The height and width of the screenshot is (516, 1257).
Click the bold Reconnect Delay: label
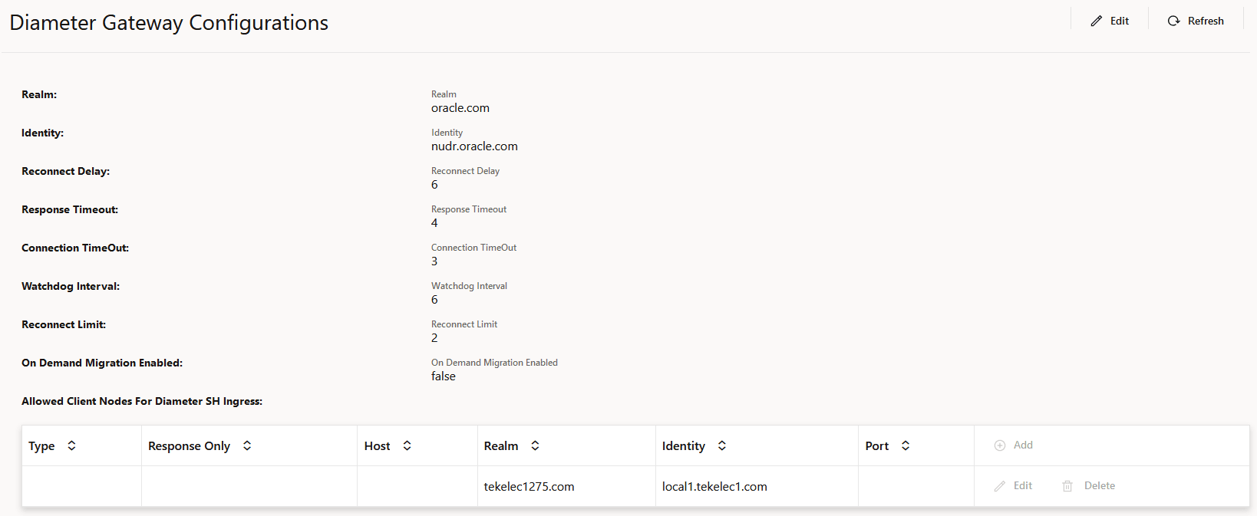point(66,171)
